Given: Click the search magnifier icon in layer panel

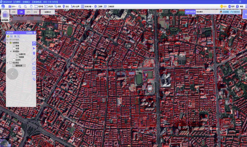Looking at the screenshot, I should [18, 36].
